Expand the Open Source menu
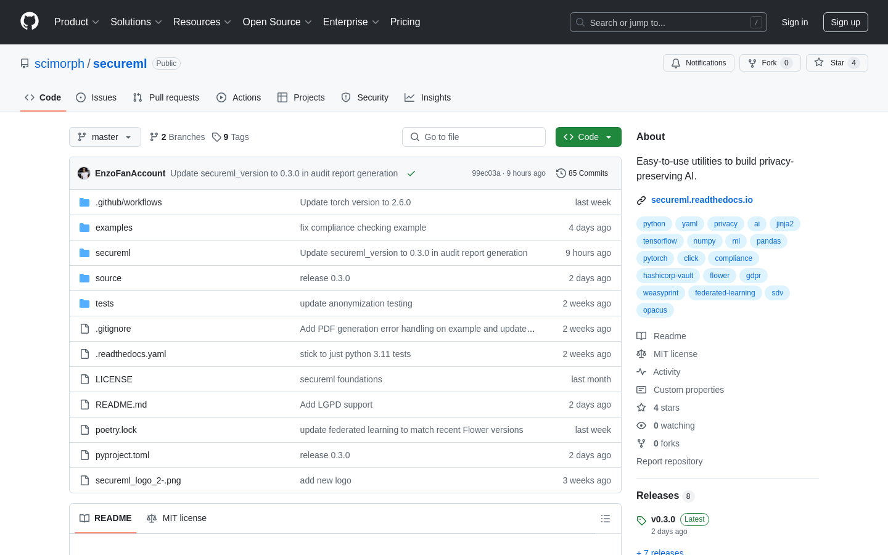The image size is (888, 555). (277, 22)
